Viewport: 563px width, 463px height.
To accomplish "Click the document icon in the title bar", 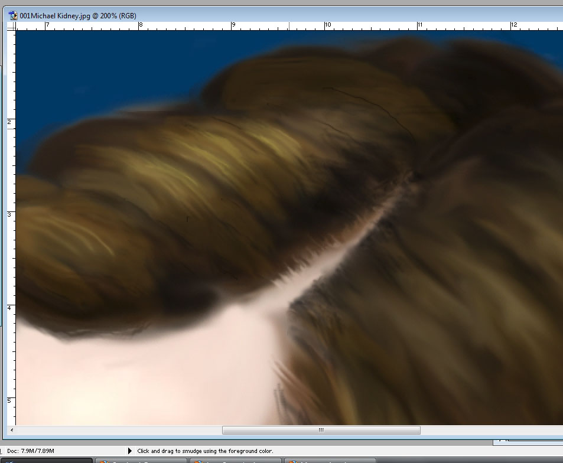I will 14,16.
